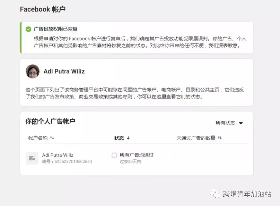Image resolution: width=280 pixels, height=206 pixels.
Task: Open the Adi Putra Wiliz ad account row
Action: [137, 158]
